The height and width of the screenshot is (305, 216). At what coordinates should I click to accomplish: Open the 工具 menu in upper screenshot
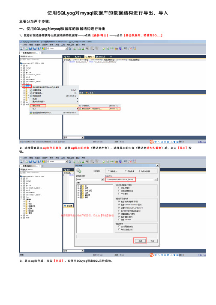(x=63, y=44)
